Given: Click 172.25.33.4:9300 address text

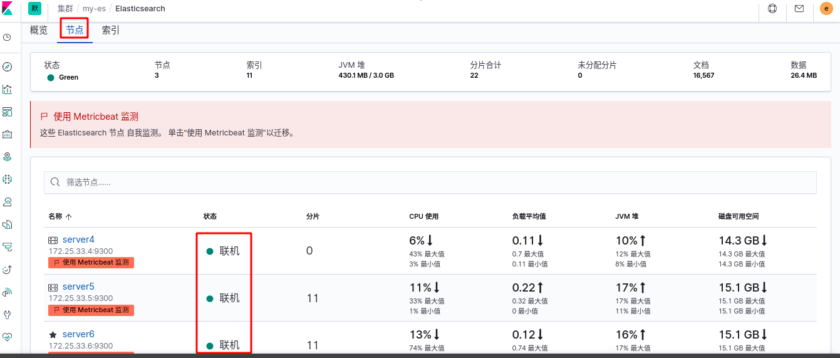Looking at the screenshot, I should (x=81, y=251).
